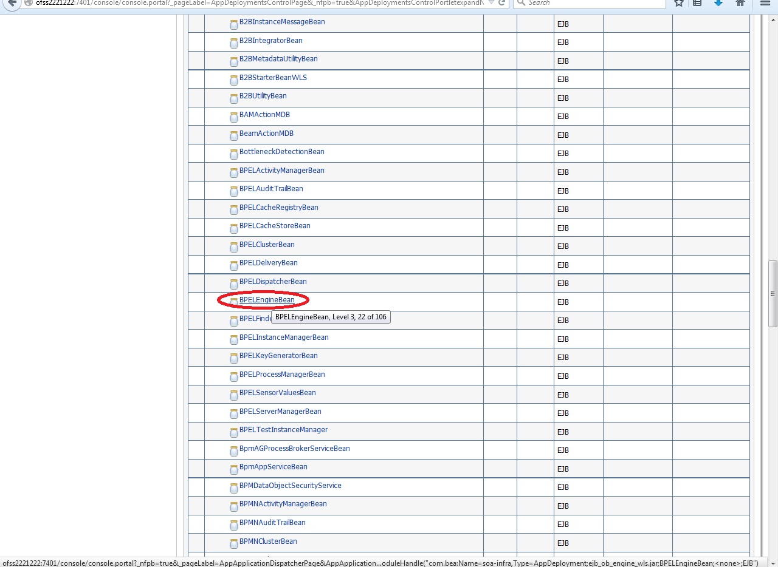The image size is (778, 567).
Task: Open the B2BStarterBeanWLS link
Action: click(273, 78)
